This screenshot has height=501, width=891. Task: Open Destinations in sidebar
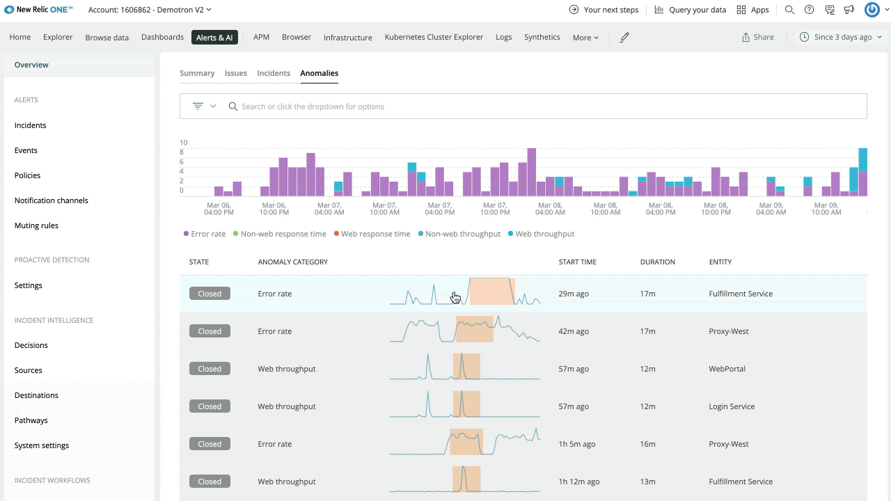point(36,395)
